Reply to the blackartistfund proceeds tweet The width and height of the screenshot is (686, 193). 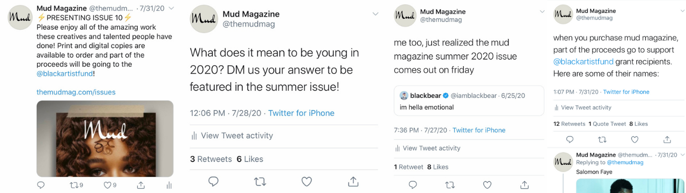tap(570, 139)
